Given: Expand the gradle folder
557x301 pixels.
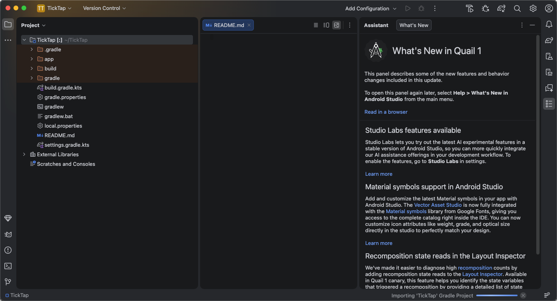Looking at the screenshot, I should (32, 78).
